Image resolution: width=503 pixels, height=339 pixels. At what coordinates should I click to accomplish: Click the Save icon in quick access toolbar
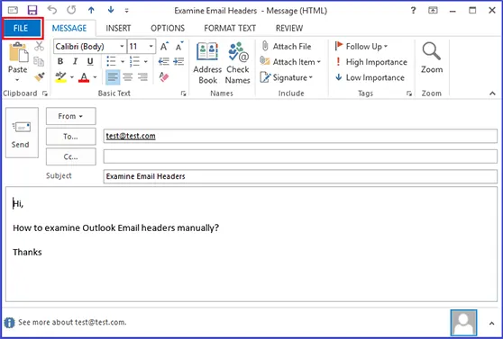[32, 10]
